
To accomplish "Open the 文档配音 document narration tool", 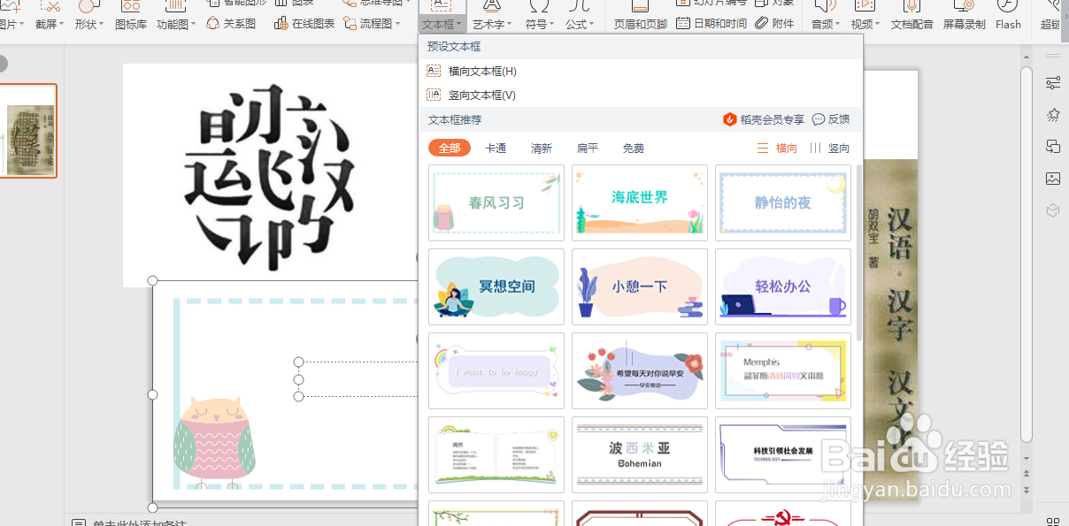I will (x=911, y=16).
